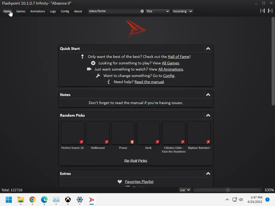
Task: Click the heart icon beside Favorites Playlist
Action: (x=120, y=182)
